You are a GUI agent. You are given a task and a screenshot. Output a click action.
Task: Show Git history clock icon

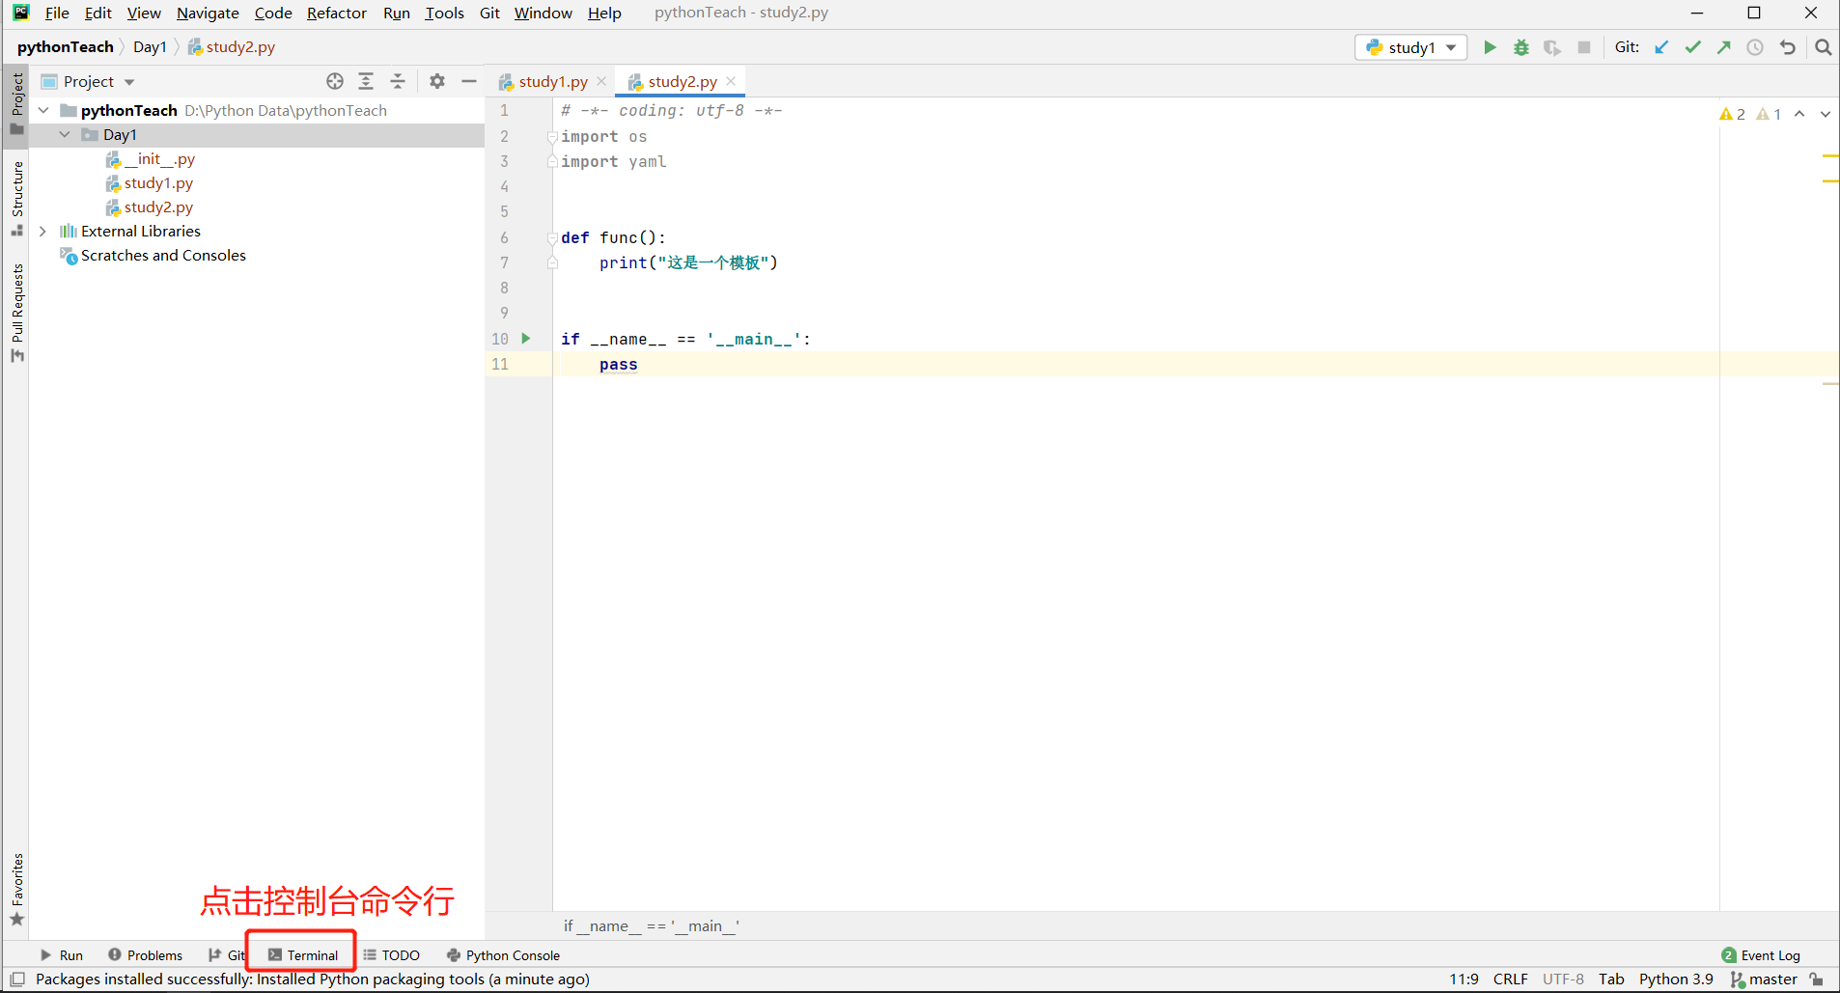click(1755, 47)
